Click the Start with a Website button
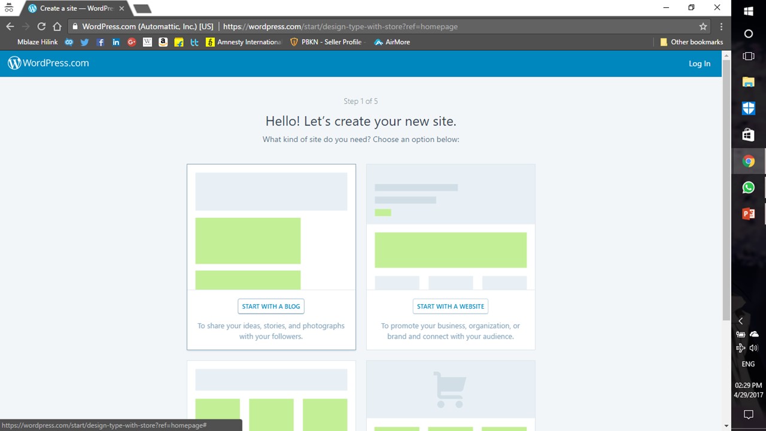The image size is (766, 431). (451, 306)
